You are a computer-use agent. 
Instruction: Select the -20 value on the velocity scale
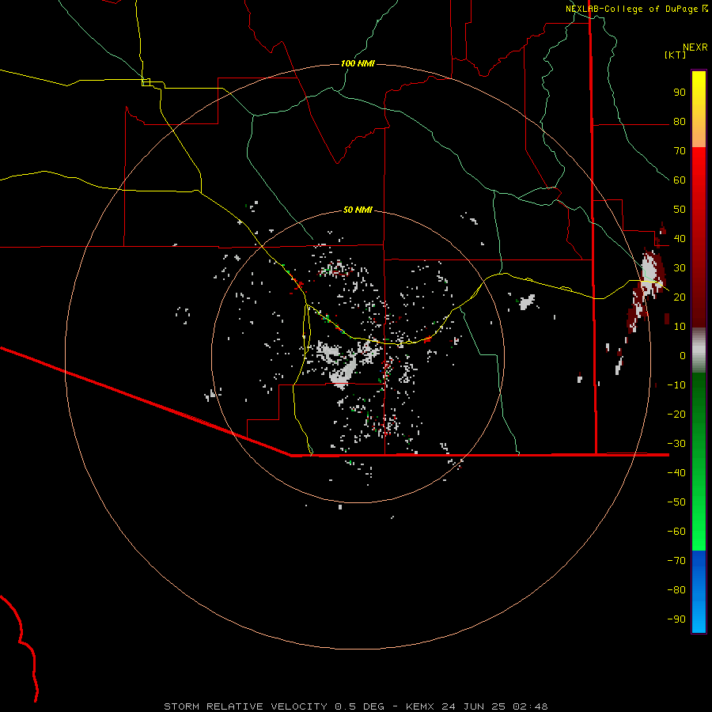[x=676, y=415]
